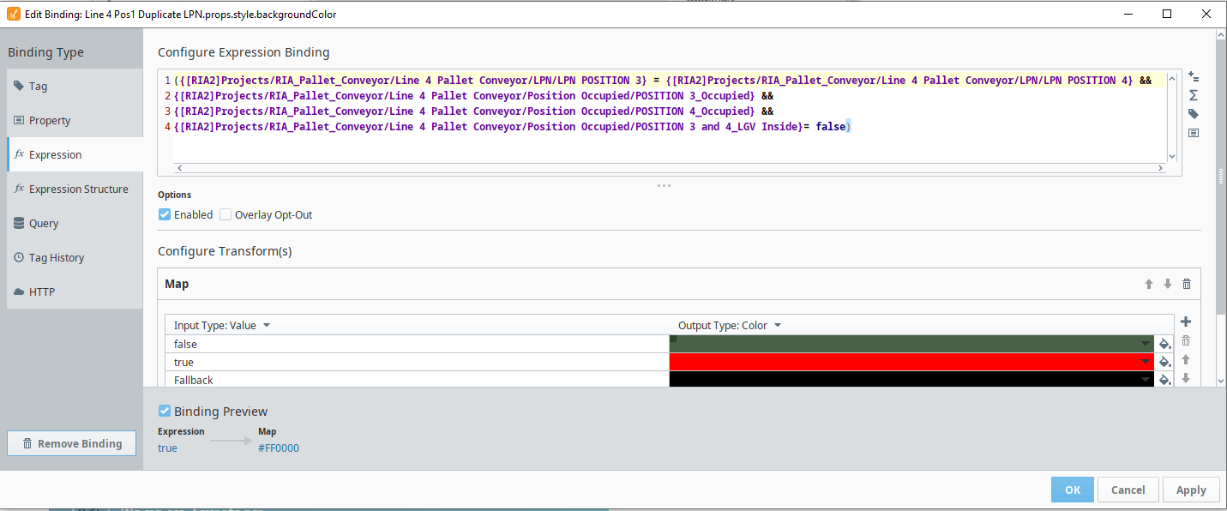Screen dimensions: 1227x511
Task: Select the Expression binding type
Action: pos(75,154)
